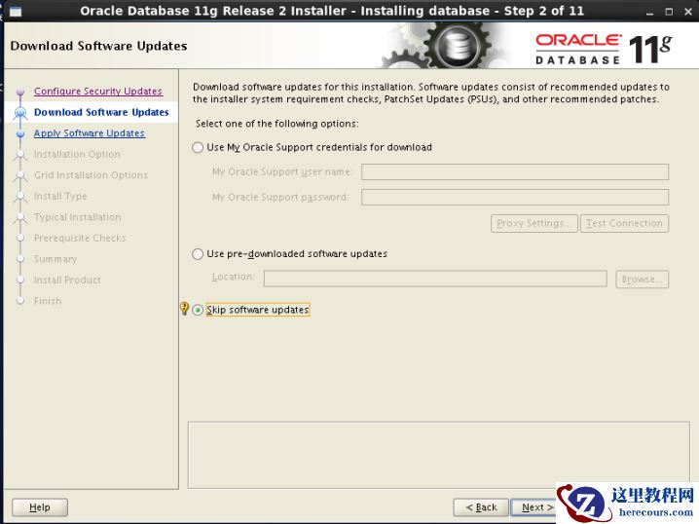Click Finish step in sidebar
699x524 pixels.
tap(48, 301)
